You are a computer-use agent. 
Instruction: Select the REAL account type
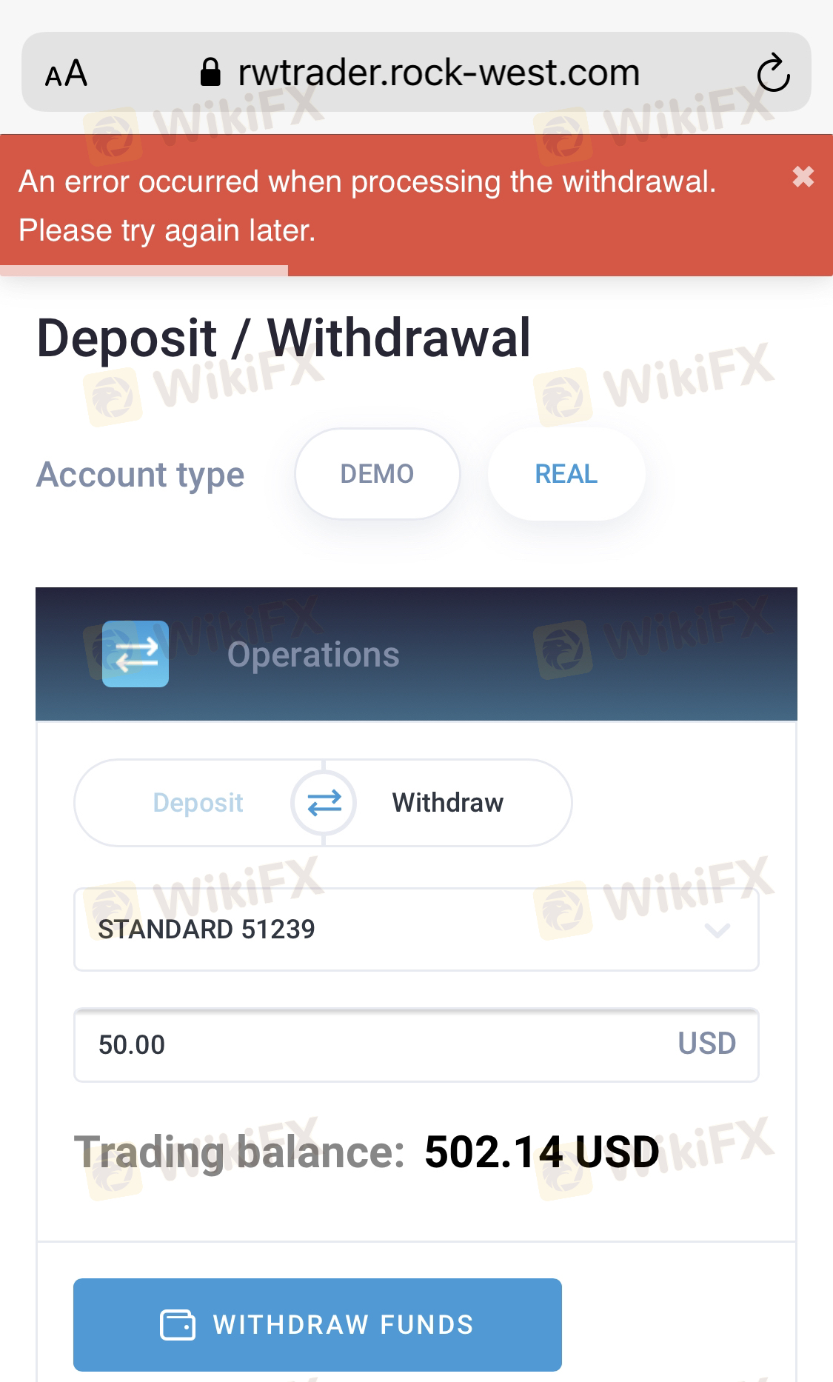click(566, 474)
